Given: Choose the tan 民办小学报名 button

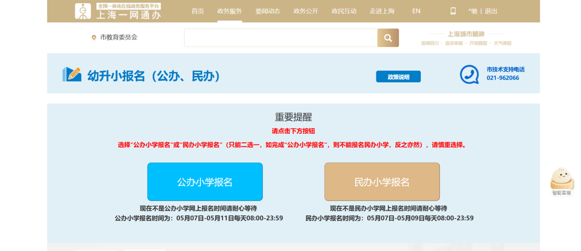Looking at the screenshot, I should pos(382,182).
